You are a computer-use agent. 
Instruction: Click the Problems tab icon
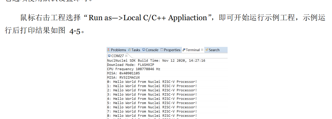pyautogui.click(x=108, y=50)
